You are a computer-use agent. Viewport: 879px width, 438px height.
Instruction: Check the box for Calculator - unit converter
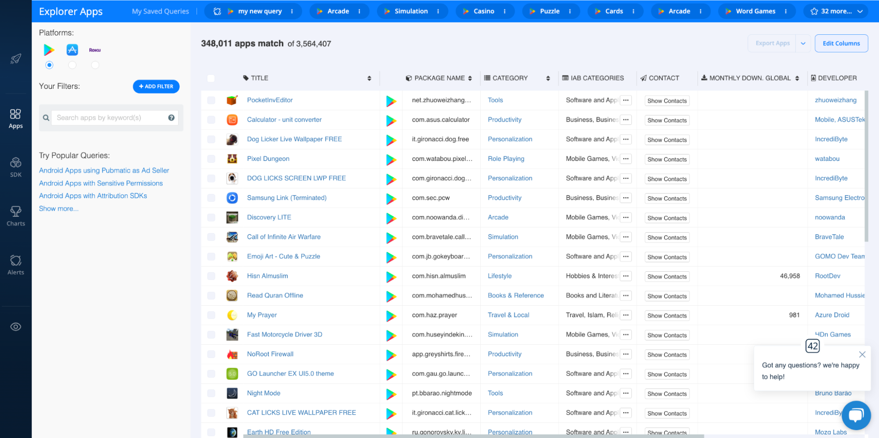click(x=211, y=120)
